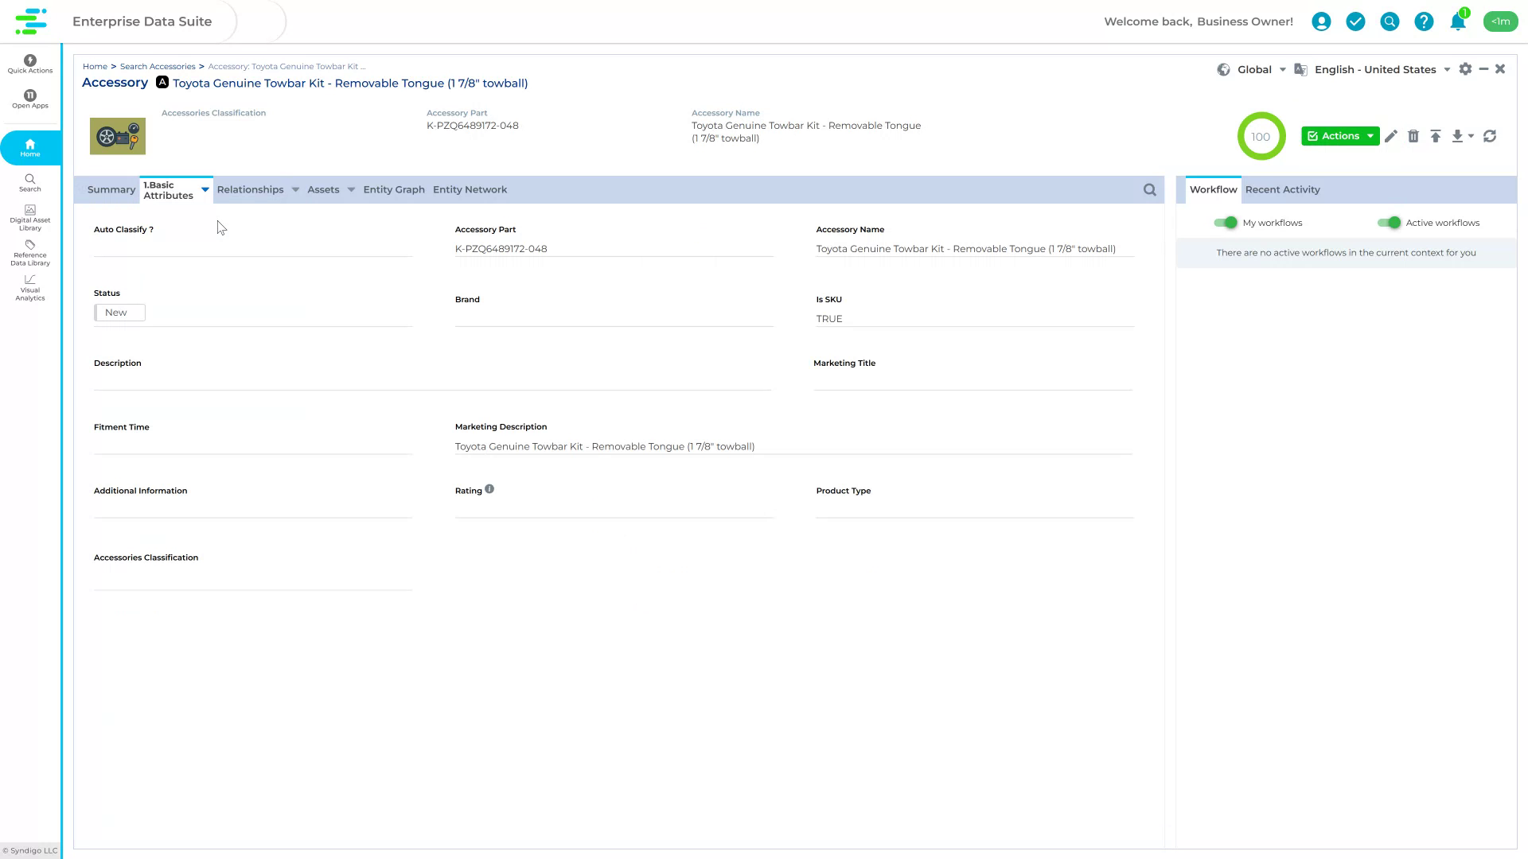1528x859 pixels.
Task: Click the refresh icon near Actions
Action: click(1489, 136)
